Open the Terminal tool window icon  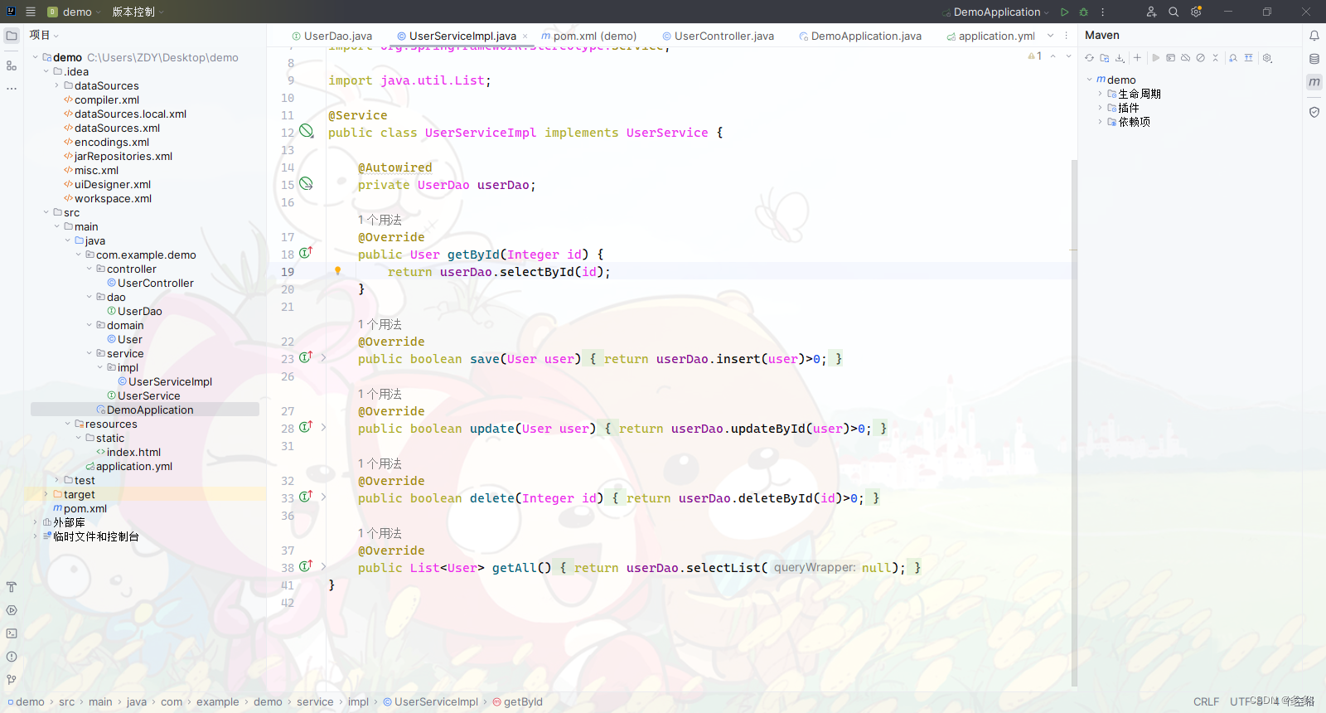[x=12, y=633]
